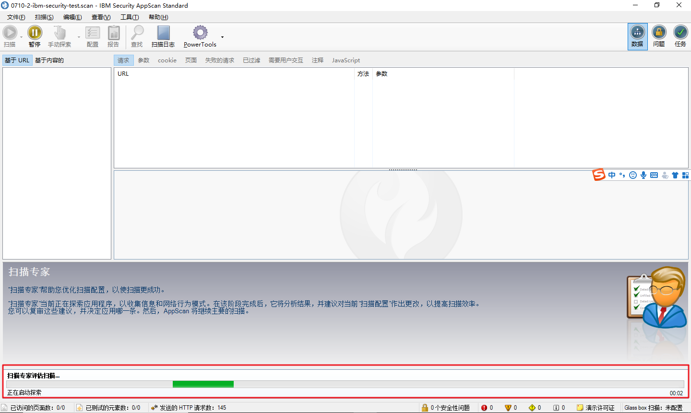
Task: Open the 工具(T) menu
Action: 130,17
